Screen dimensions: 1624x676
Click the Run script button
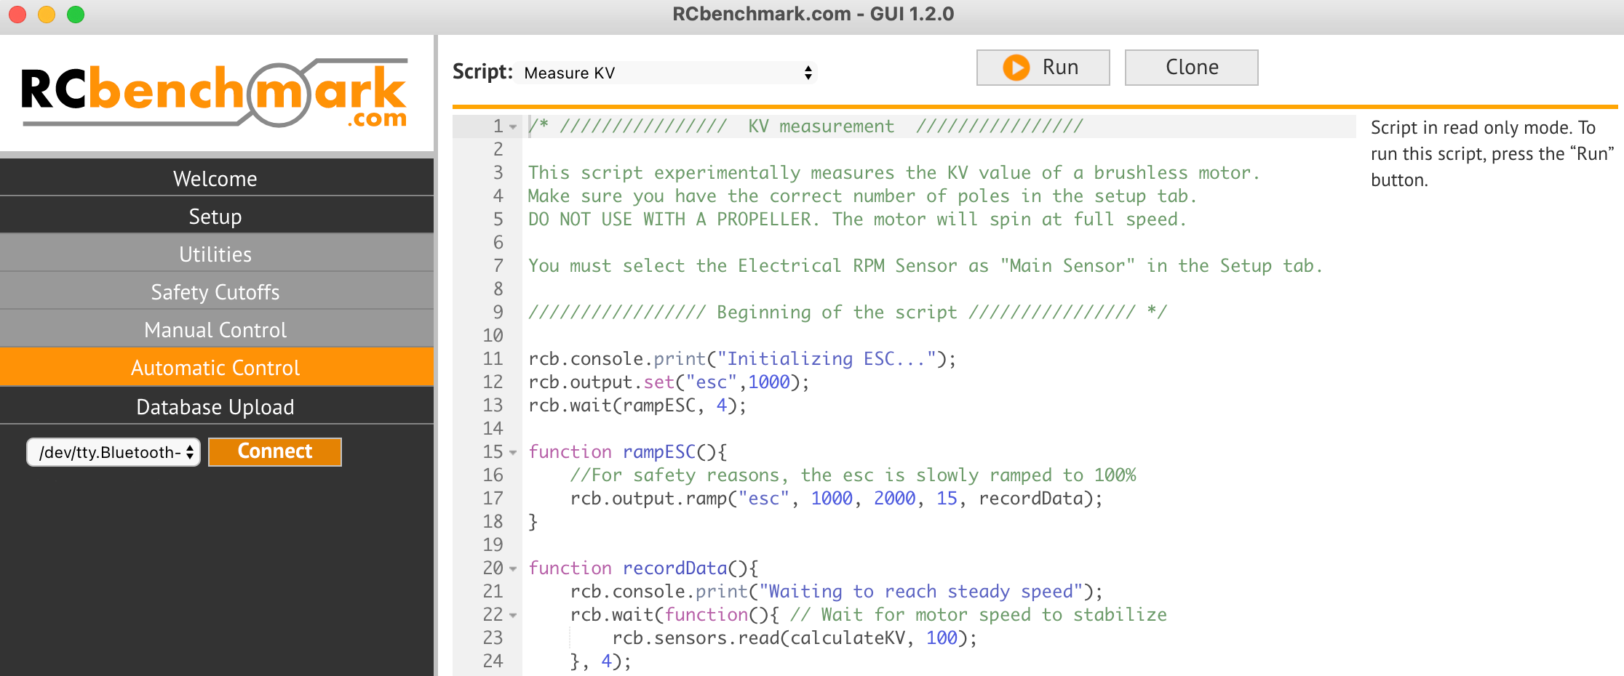[x=1042, y=68]
